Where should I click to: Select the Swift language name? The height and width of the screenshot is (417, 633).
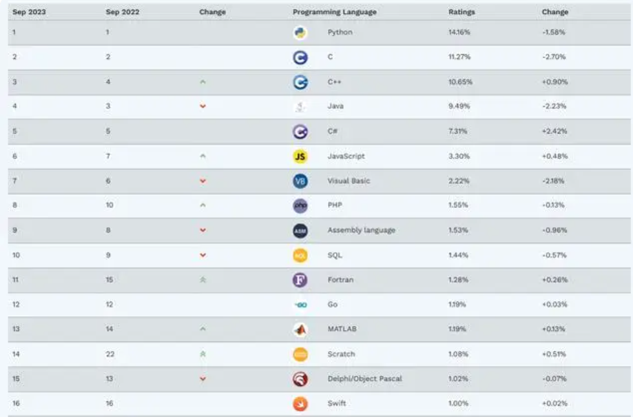tap(337, 403)
